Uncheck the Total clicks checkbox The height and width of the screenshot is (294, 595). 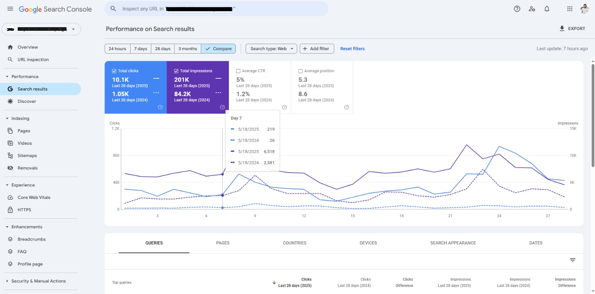click(x=114, y=71)
